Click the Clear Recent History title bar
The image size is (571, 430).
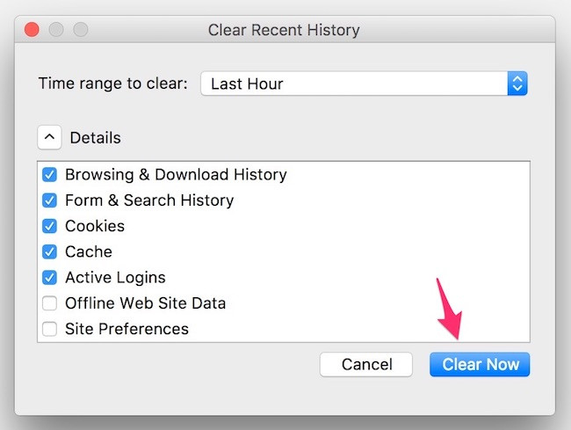click(284, 30)
